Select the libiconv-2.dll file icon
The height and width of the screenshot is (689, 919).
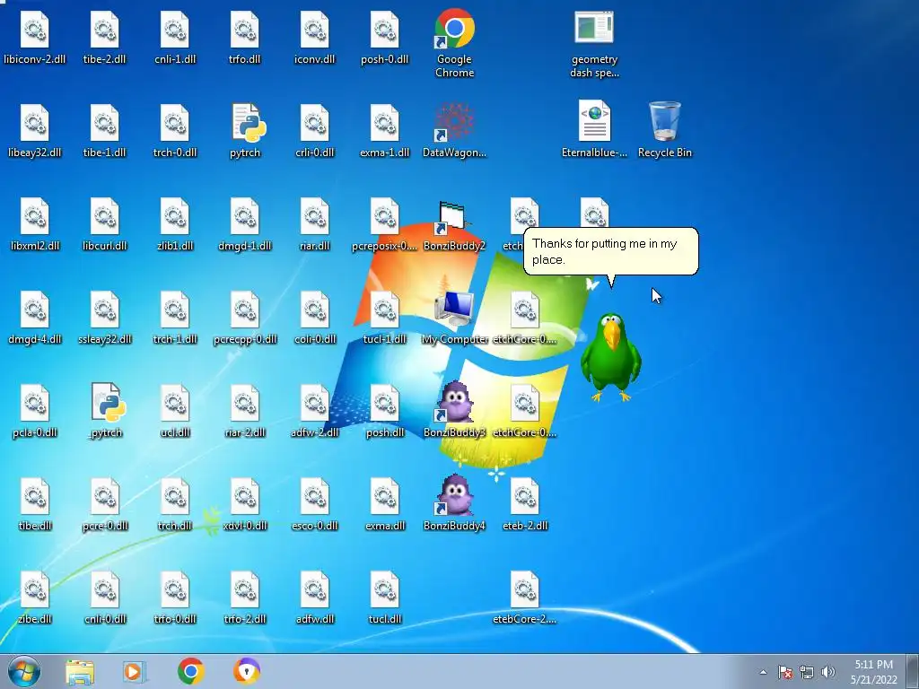click(35, 38)
